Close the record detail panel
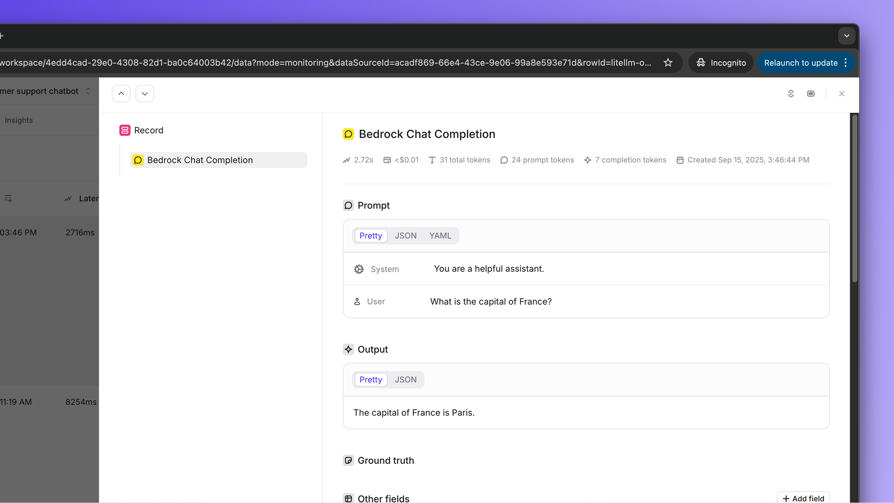This screenshot has height=503, width=894. pyautogui.click(x=842, y=93)
